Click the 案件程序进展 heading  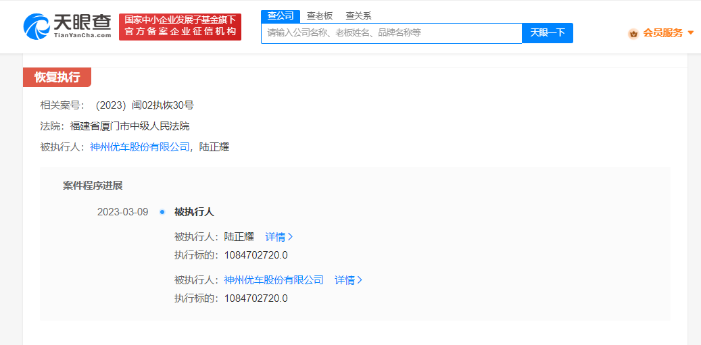pyautogui.click(x=93, y=186)
